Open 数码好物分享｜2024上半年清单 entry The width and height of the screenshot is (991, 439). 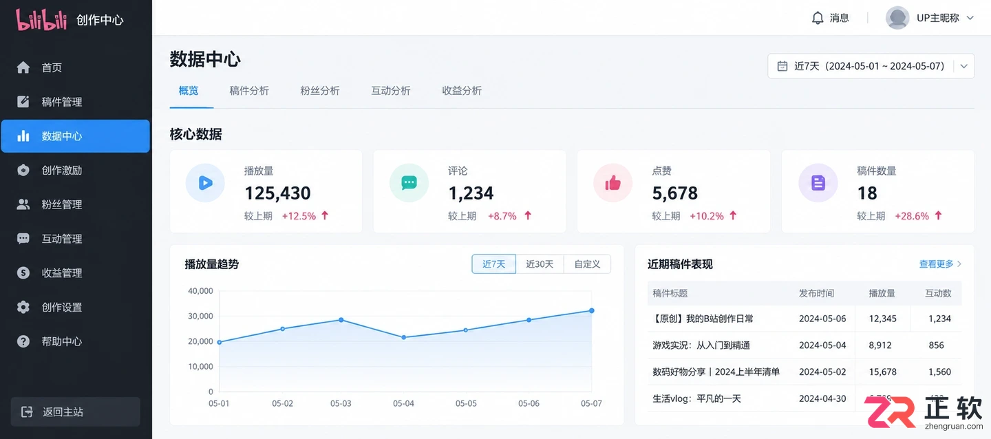click(x=716, y=372)
